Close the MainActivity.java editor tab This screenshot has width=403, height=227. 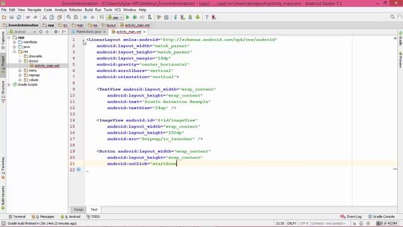point(105,32)
